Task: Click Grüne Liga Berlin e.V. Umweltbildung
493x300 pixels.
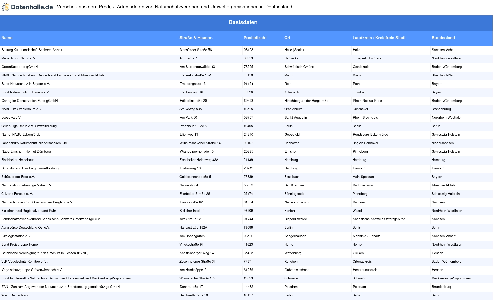Action: pyautogui.click(x=29, y=126)
